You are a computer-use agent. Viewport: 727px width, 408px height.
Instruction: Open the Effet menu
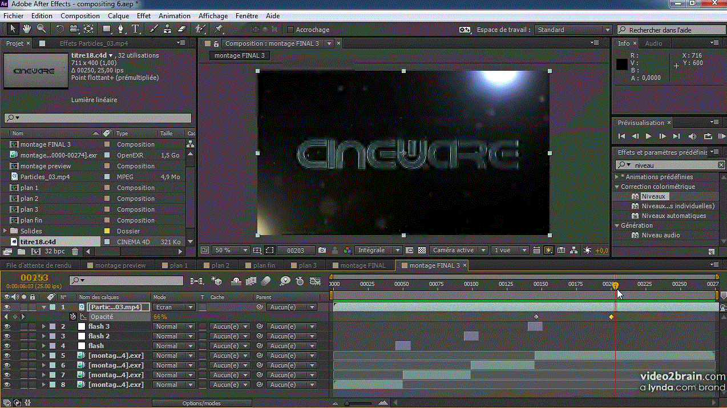144,16
